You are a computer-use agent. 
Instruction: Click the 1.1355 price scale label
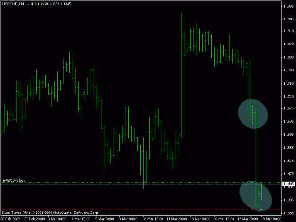coord(288,213)
